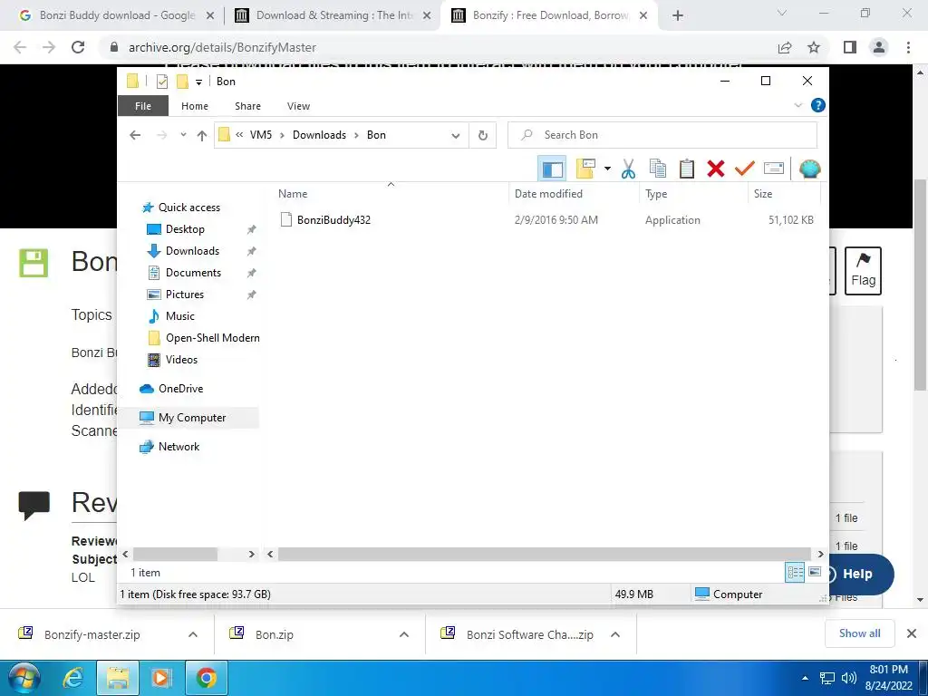Click the Paste clipboard icon in Explorer toolbar
The width and height of the screenshot is (928, 696).
click(x=687, y=169)
